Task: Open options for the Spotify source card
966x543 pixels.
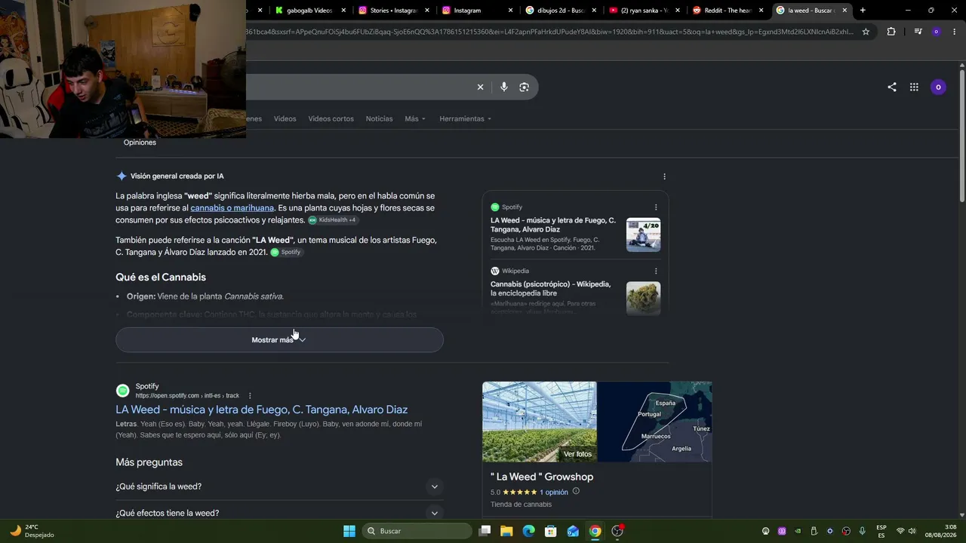Action: 656,207
